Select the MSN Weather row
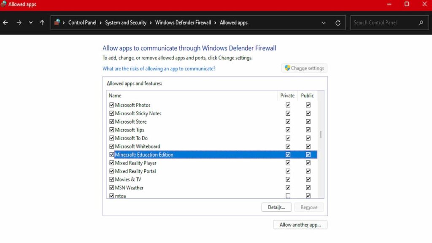Screen dimensions: 432x243 [x=212, y=188]
